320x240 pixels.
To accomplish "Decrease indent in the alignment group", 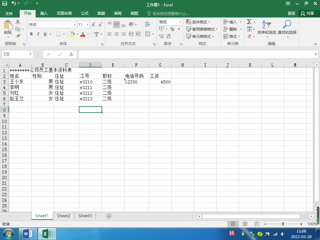I will click(x=131, y=34).
